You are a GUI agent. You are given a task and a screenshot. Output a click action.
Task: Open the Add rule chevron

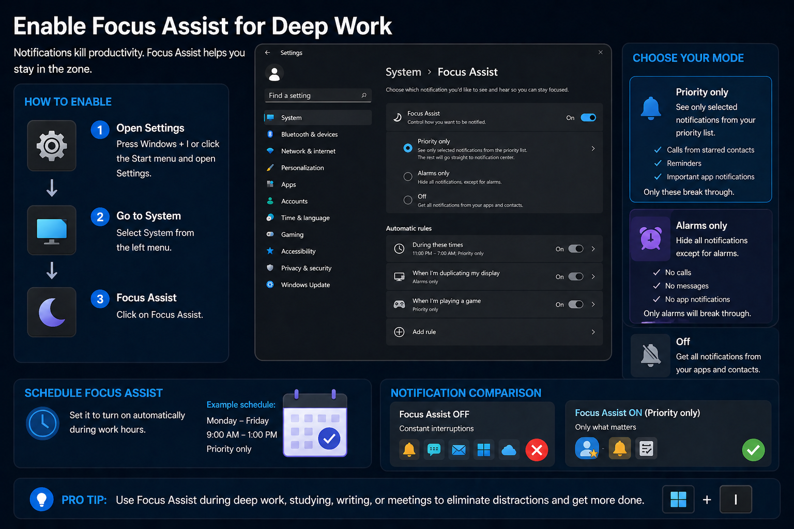[x=593, y=332]
